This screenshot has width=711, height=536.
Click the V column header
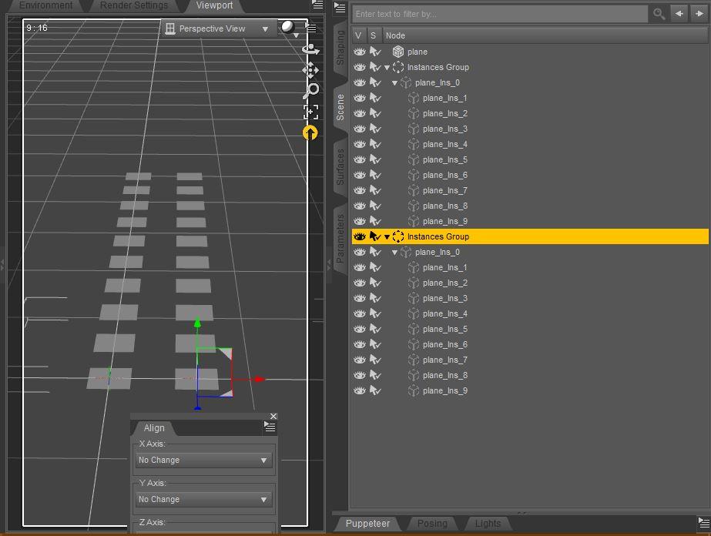pyautogui.click(x=358, y=35)
